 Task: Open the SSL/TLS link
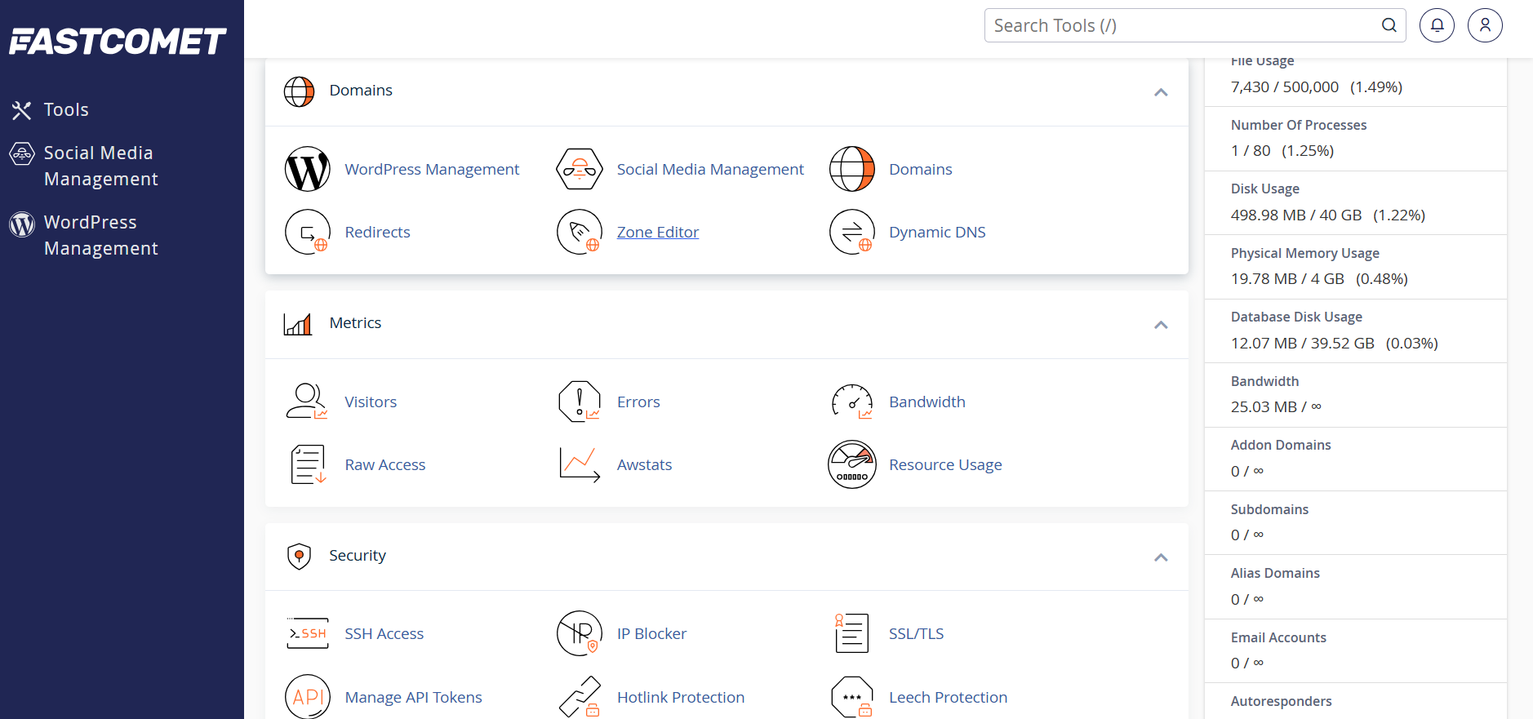(x=916, y=633)
